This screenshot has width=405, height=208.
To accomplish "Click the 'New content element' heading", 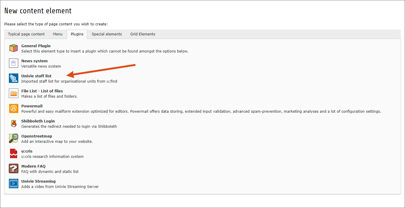I will 38,11.
